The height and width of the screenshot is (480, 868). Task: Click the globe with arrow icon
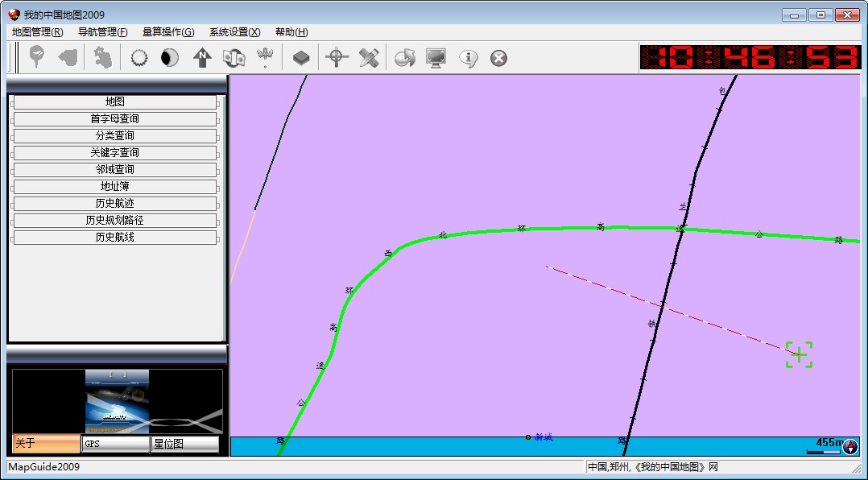coord(404,58)
